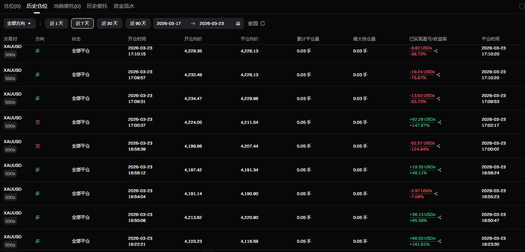This screenshot has height=252, width=525.
Task: Edit start date 2026-03-17 field
Action: [x=169, y=23]
